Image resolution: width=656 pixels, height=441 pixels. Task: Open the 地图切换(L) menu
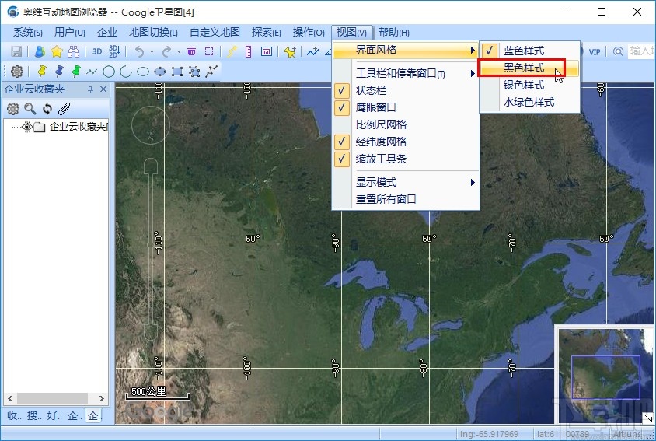pos(153,32)
